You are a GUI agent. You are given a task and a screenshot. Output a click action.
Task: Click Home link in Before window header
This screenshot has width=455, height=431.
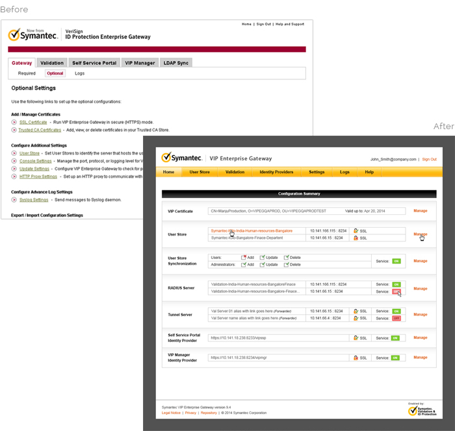coord(246,24)
